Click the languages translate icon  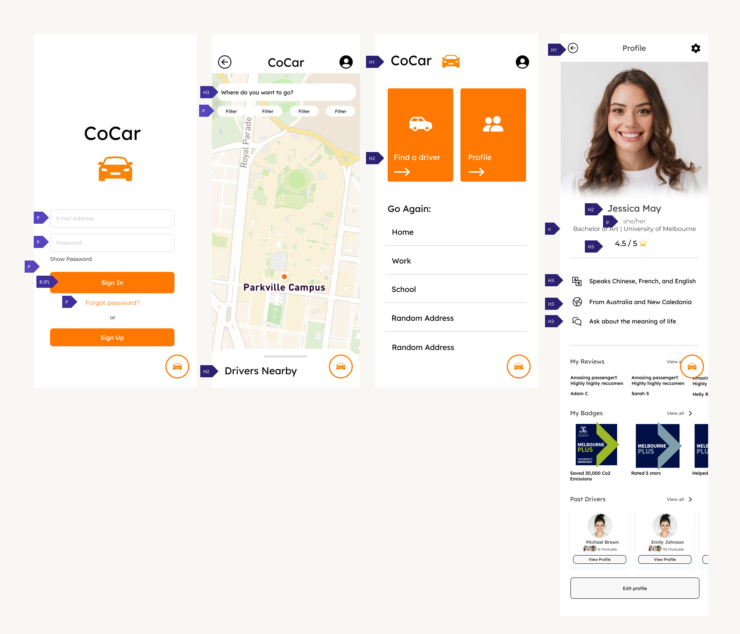click(x=577, y=281)
